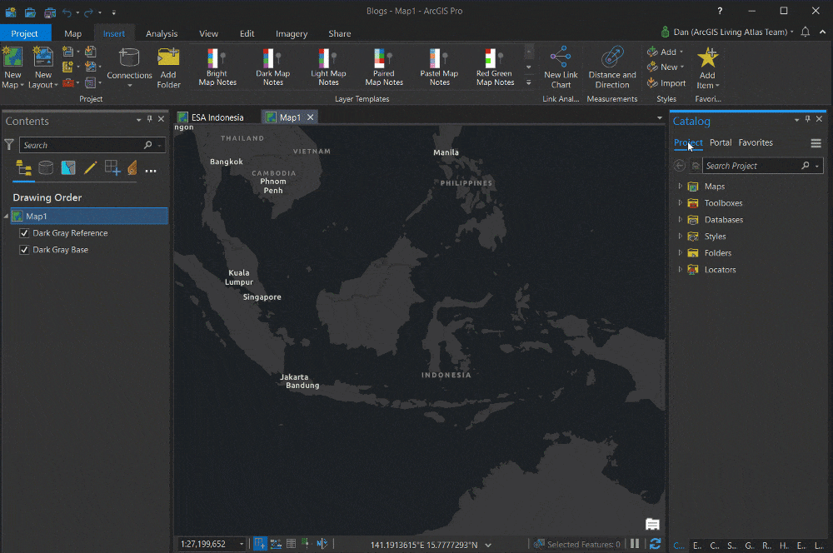
Task: Collapse the Map1 layer tree
Action: (x=7, y=216)
